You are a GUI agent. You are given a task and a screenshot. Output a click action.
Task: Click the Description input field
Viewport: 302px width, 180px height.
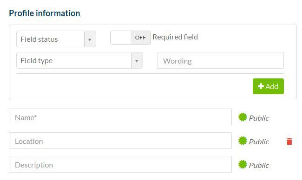pyautogui.click(x=120, y=164)
